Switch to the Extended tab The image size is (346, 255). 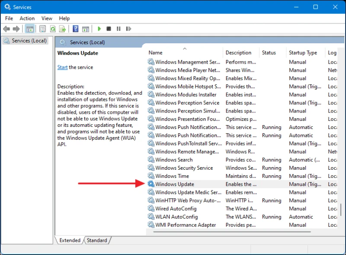click(70, 240)
